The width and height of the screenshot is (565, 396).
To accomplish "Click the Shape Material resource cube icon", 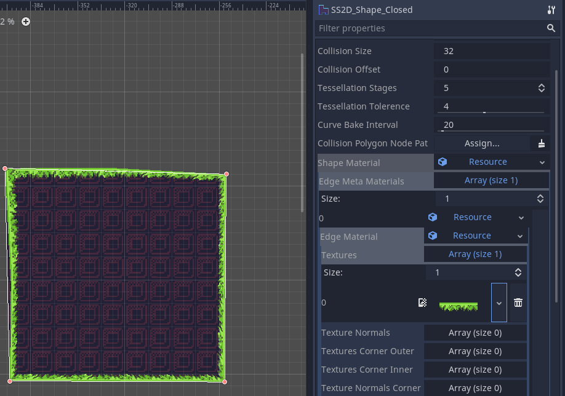I will point(443,162).
